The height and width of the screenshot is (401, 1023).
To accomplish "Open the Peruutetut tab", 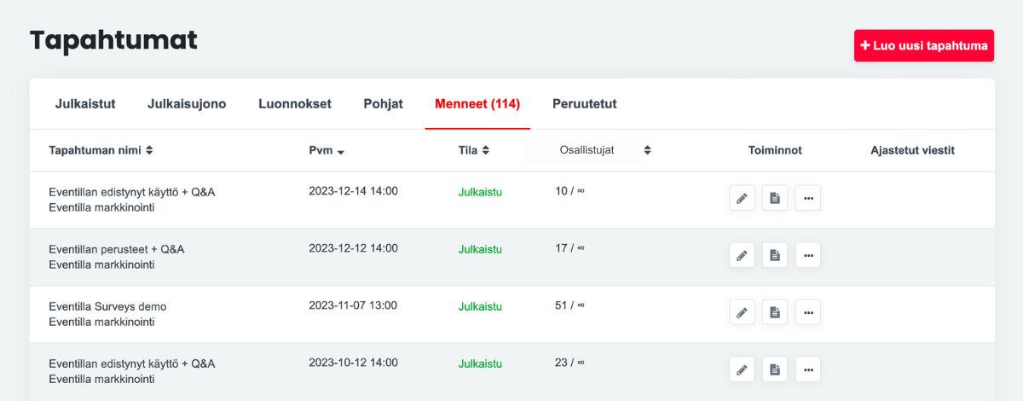I will click(584, 104).
